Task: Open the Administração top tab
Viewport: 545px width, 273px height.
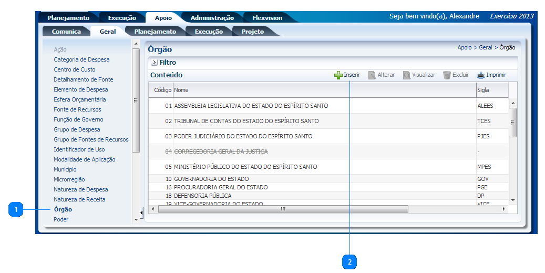Action: click(x=212, y=18)
